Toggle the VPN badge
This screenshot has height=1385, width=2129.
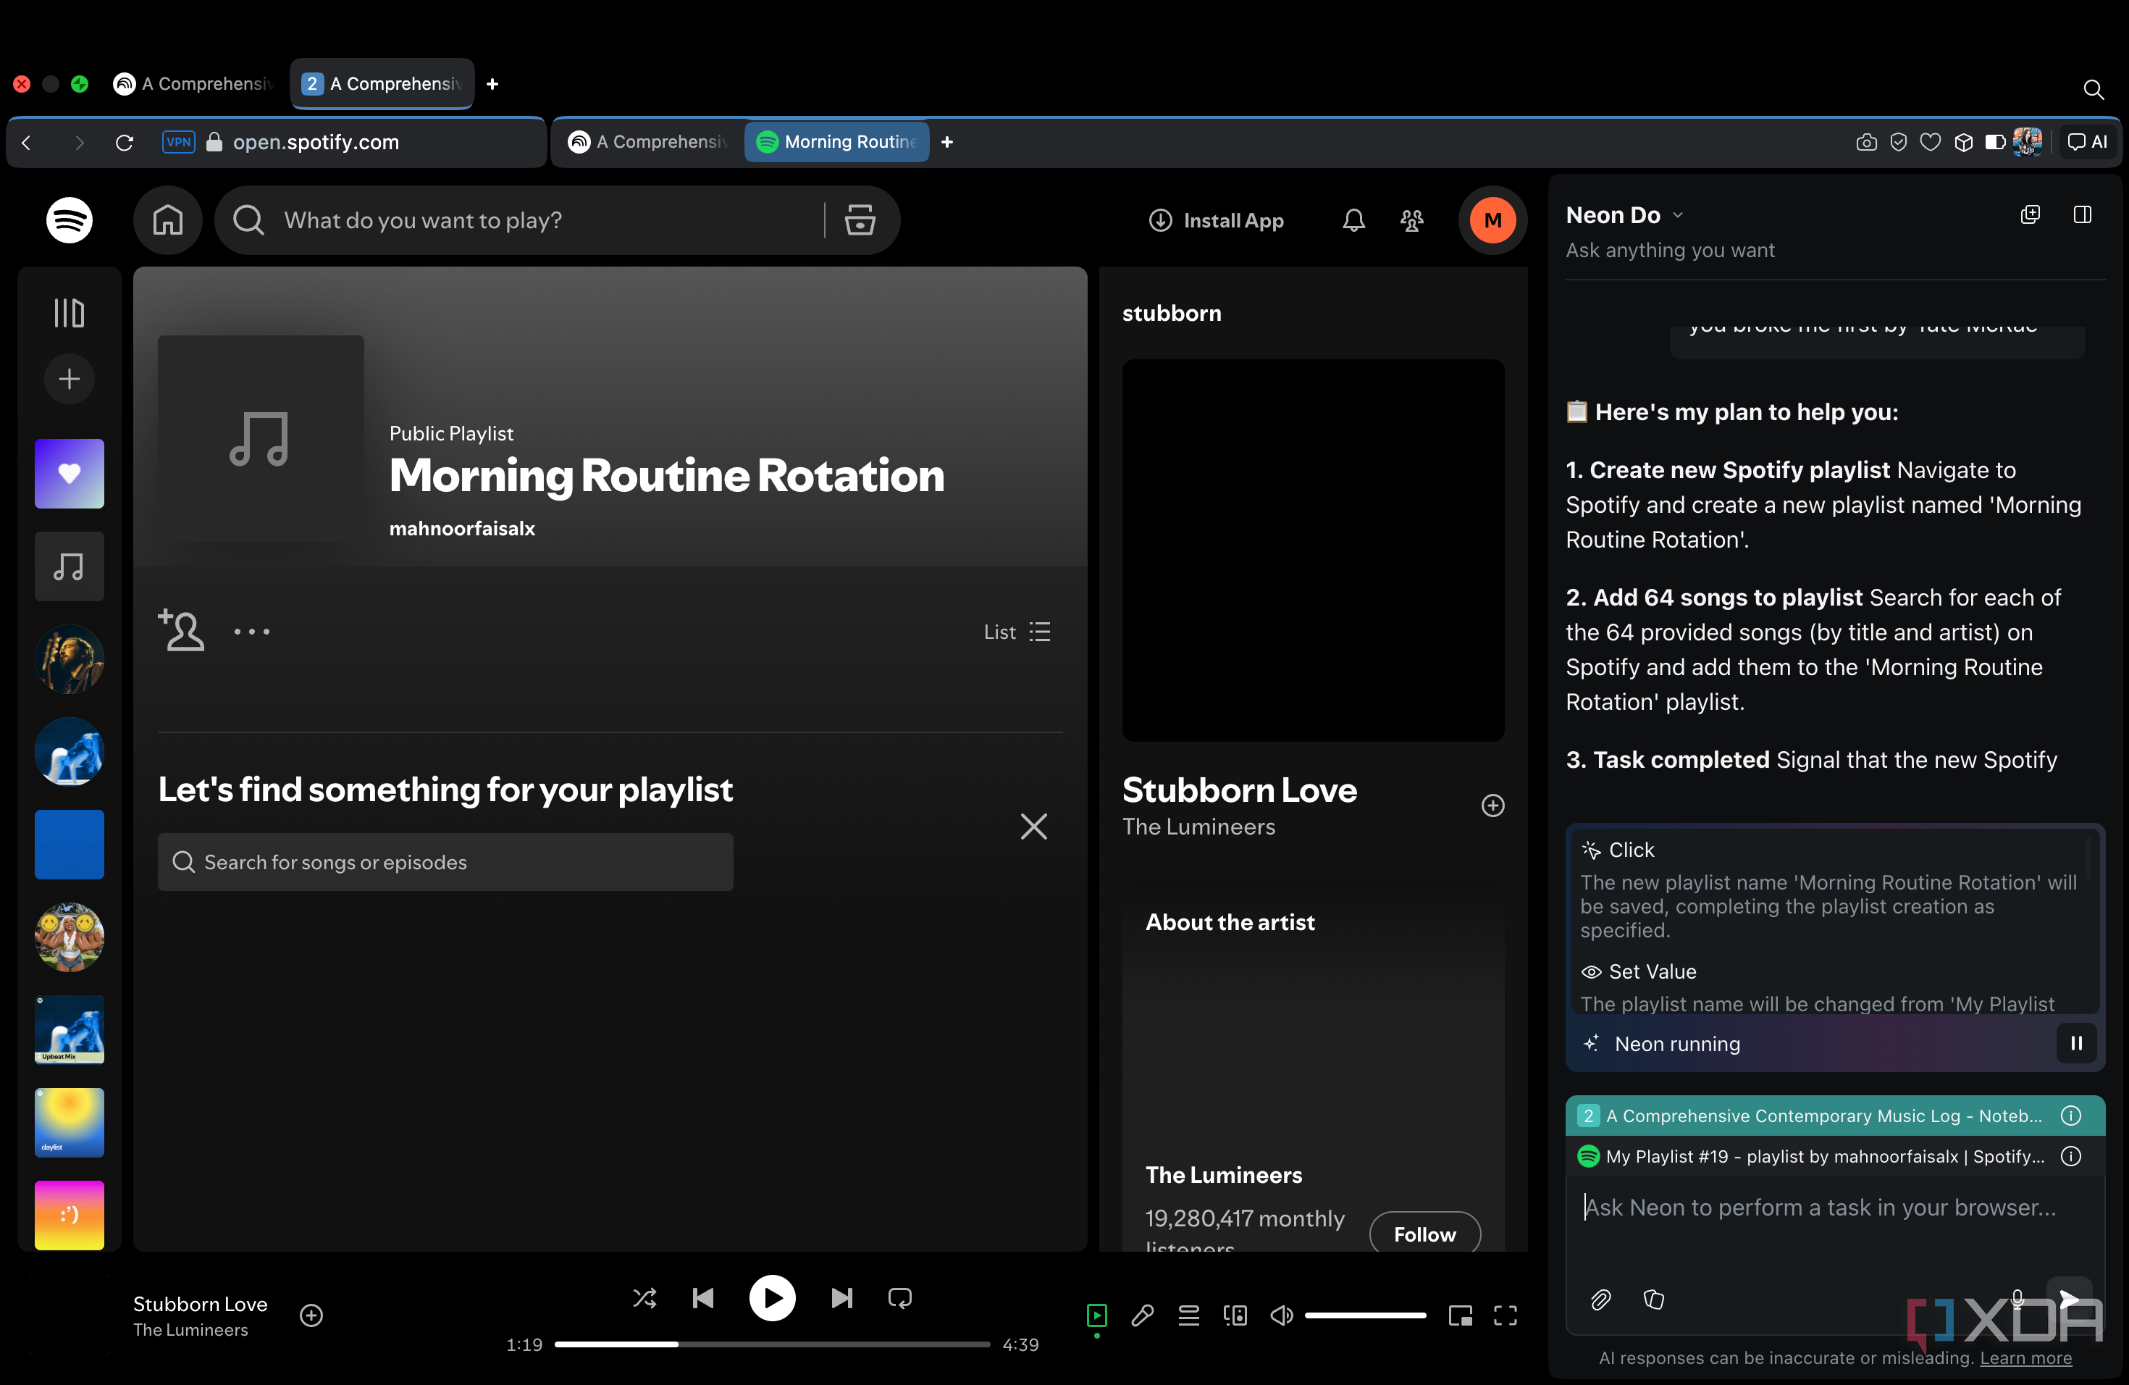178,142
